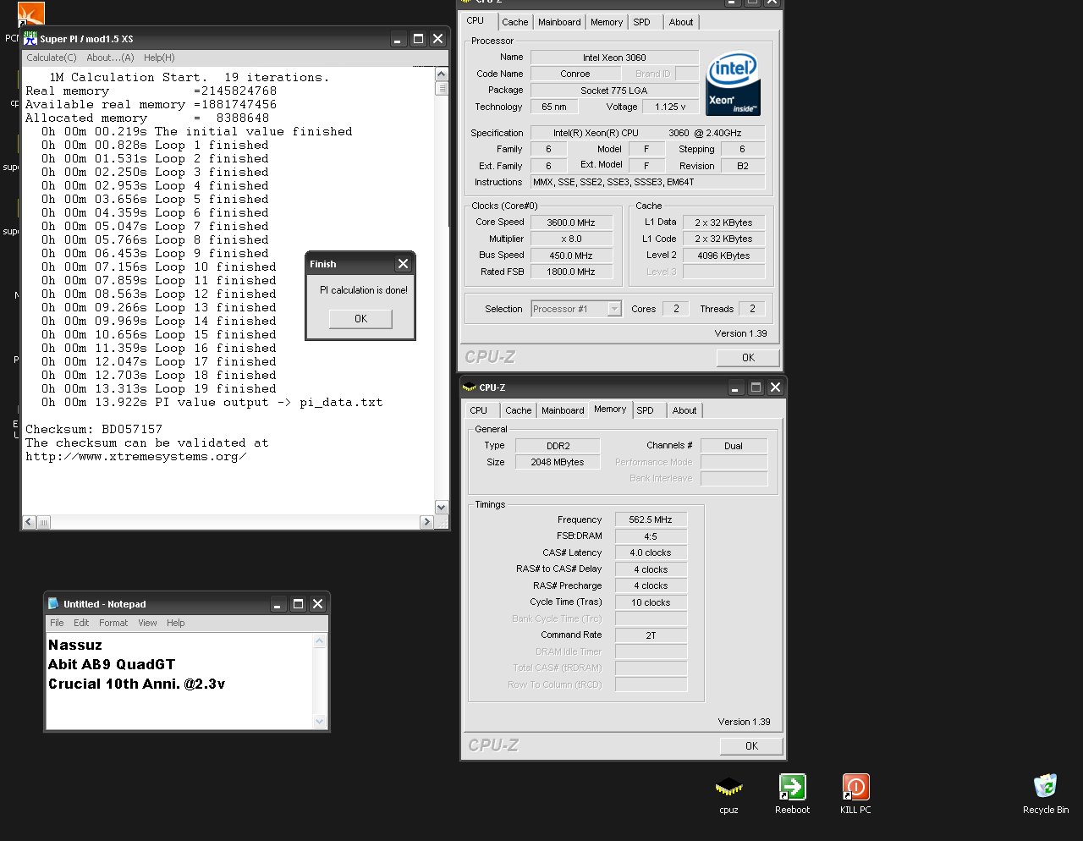The height and width of the screenshot is (841, 1083).
Task: Click memory Size 2048 MBytes field
Action: [x=558, y=462]
